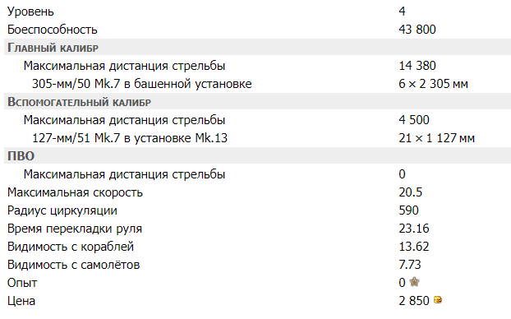
Task: Click the Опыт row label
Action: click(22, 283)
